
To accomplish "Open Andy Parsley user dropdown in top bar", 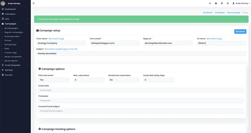I will pos(241,3).
